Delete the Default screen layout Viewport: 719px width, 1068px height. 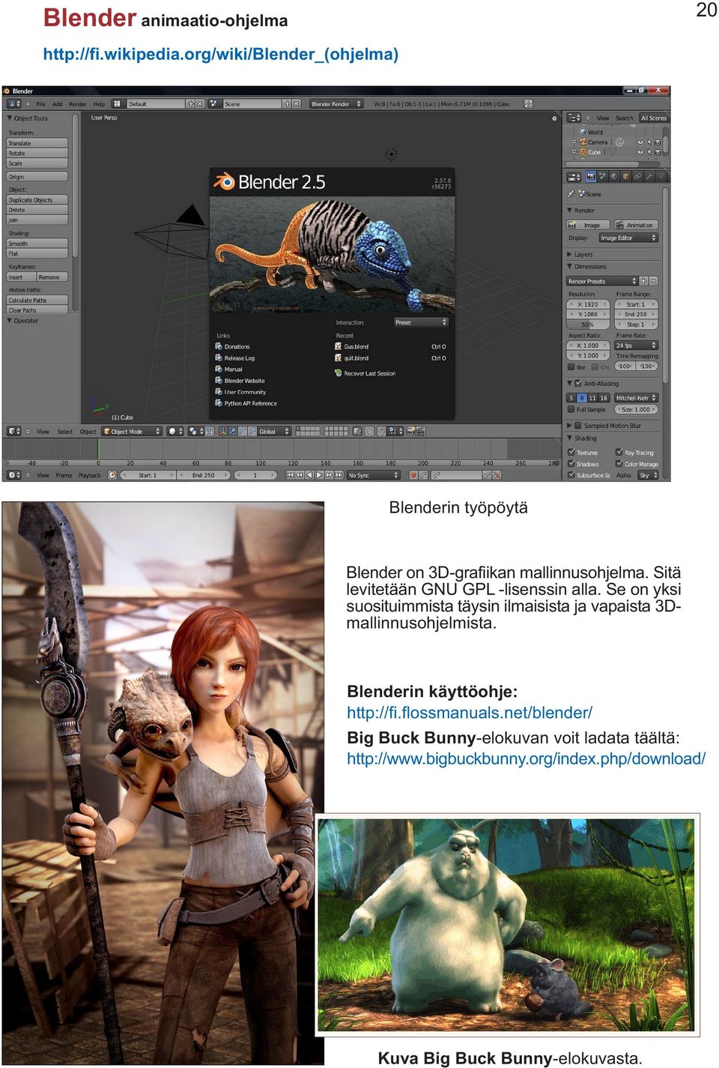tap(200, 103)
